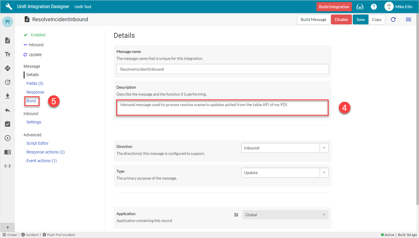
Task: Select the Tt text icon in left sidebar
Action: 7,54
